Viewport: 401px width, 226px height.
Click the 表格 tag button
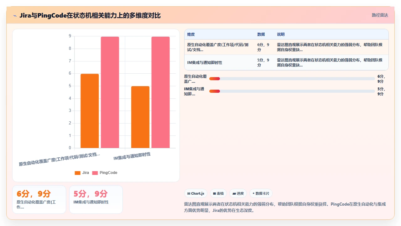(218, 193)
